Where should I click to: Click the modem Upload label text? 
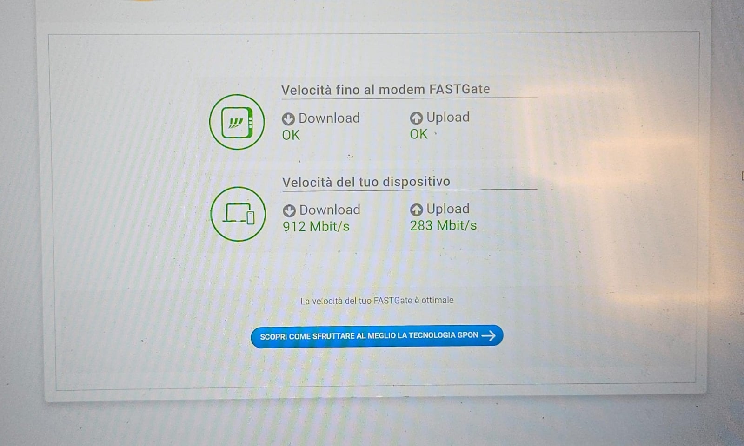point(448,117)
